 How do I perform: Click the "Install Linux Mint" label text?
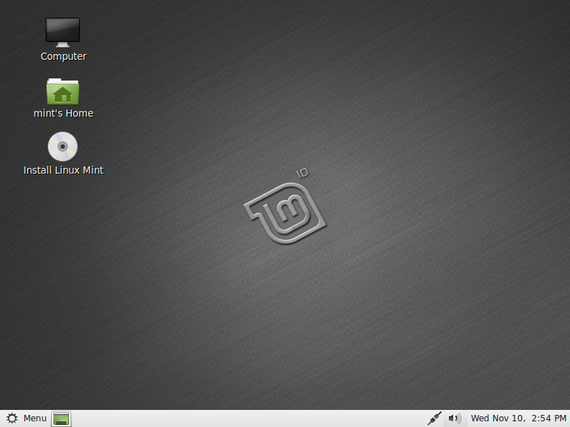63,171
